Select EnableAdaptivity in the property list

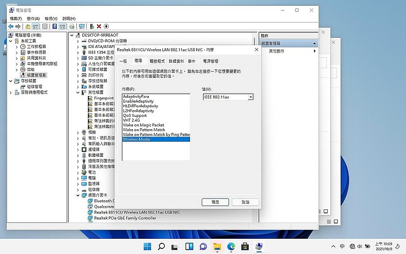[x=138, y=101]
